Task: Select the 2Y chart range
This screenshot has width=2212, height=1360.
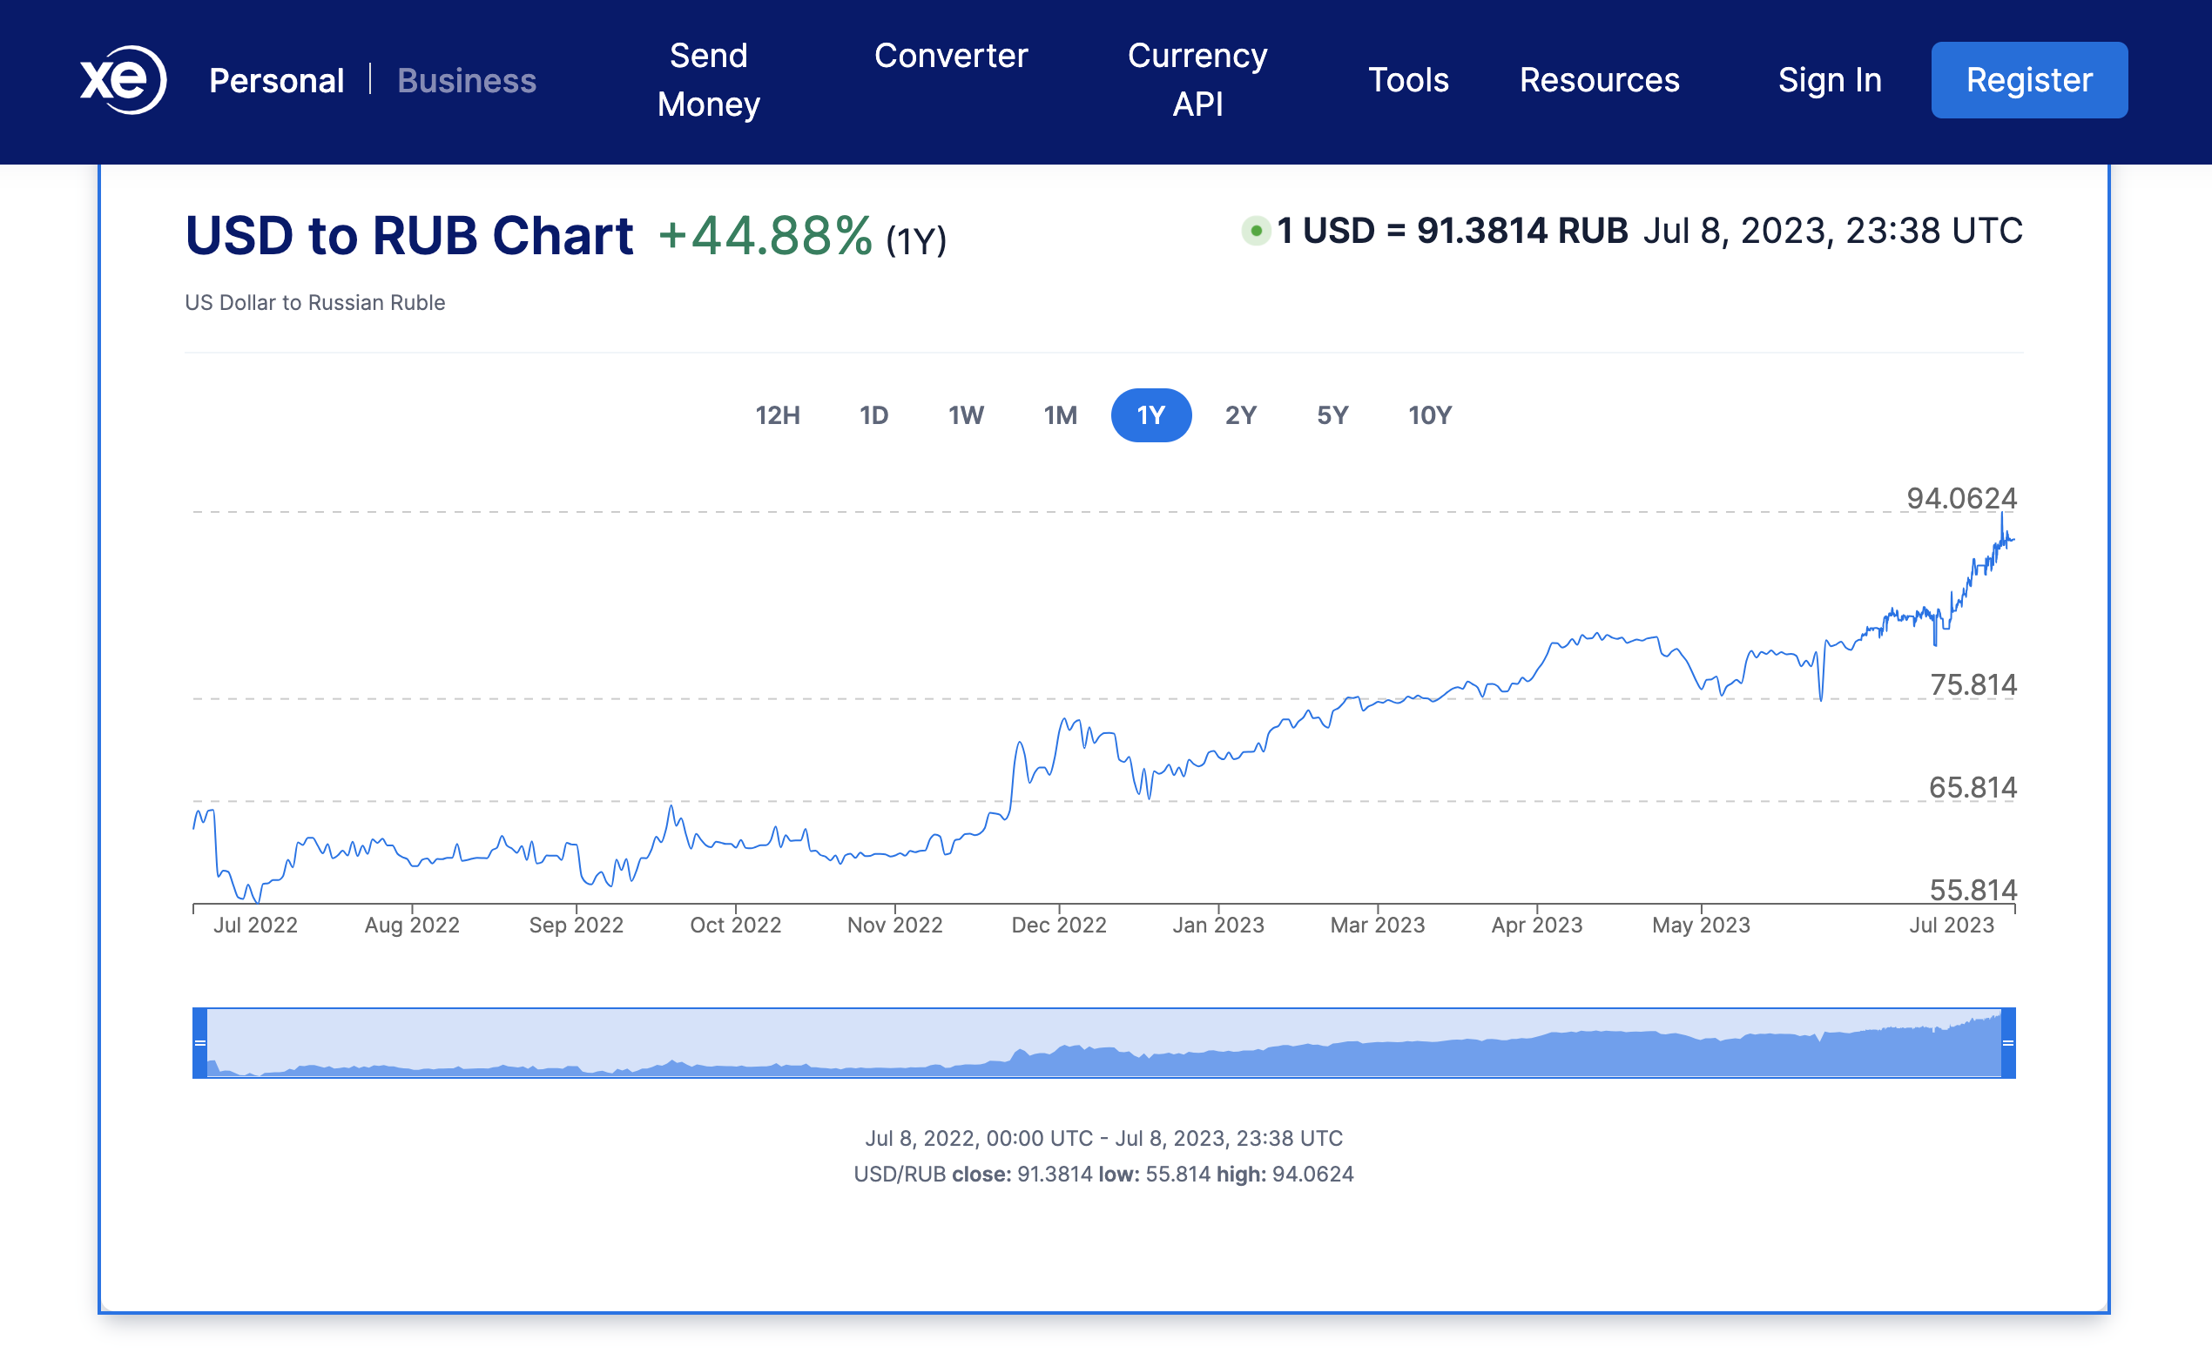Action: click(x=1240, y=415)
